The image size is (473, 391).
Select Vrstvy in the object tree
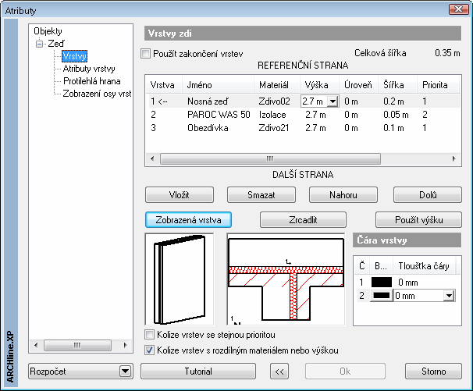pyautogui.click(x=74, y=56)
